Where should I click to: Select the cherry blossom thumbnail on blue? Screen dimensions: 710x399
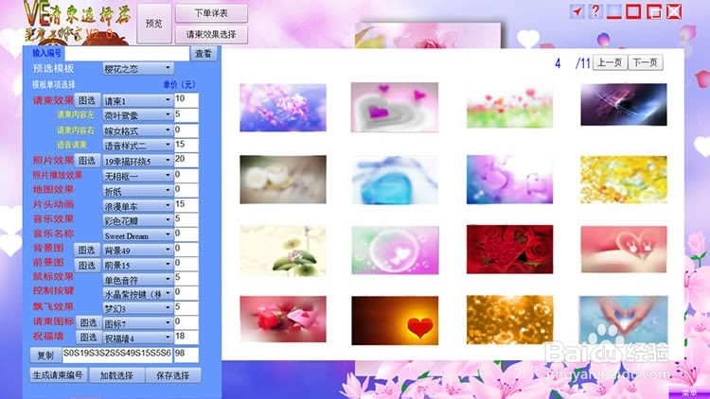click(x=283, y=108)
